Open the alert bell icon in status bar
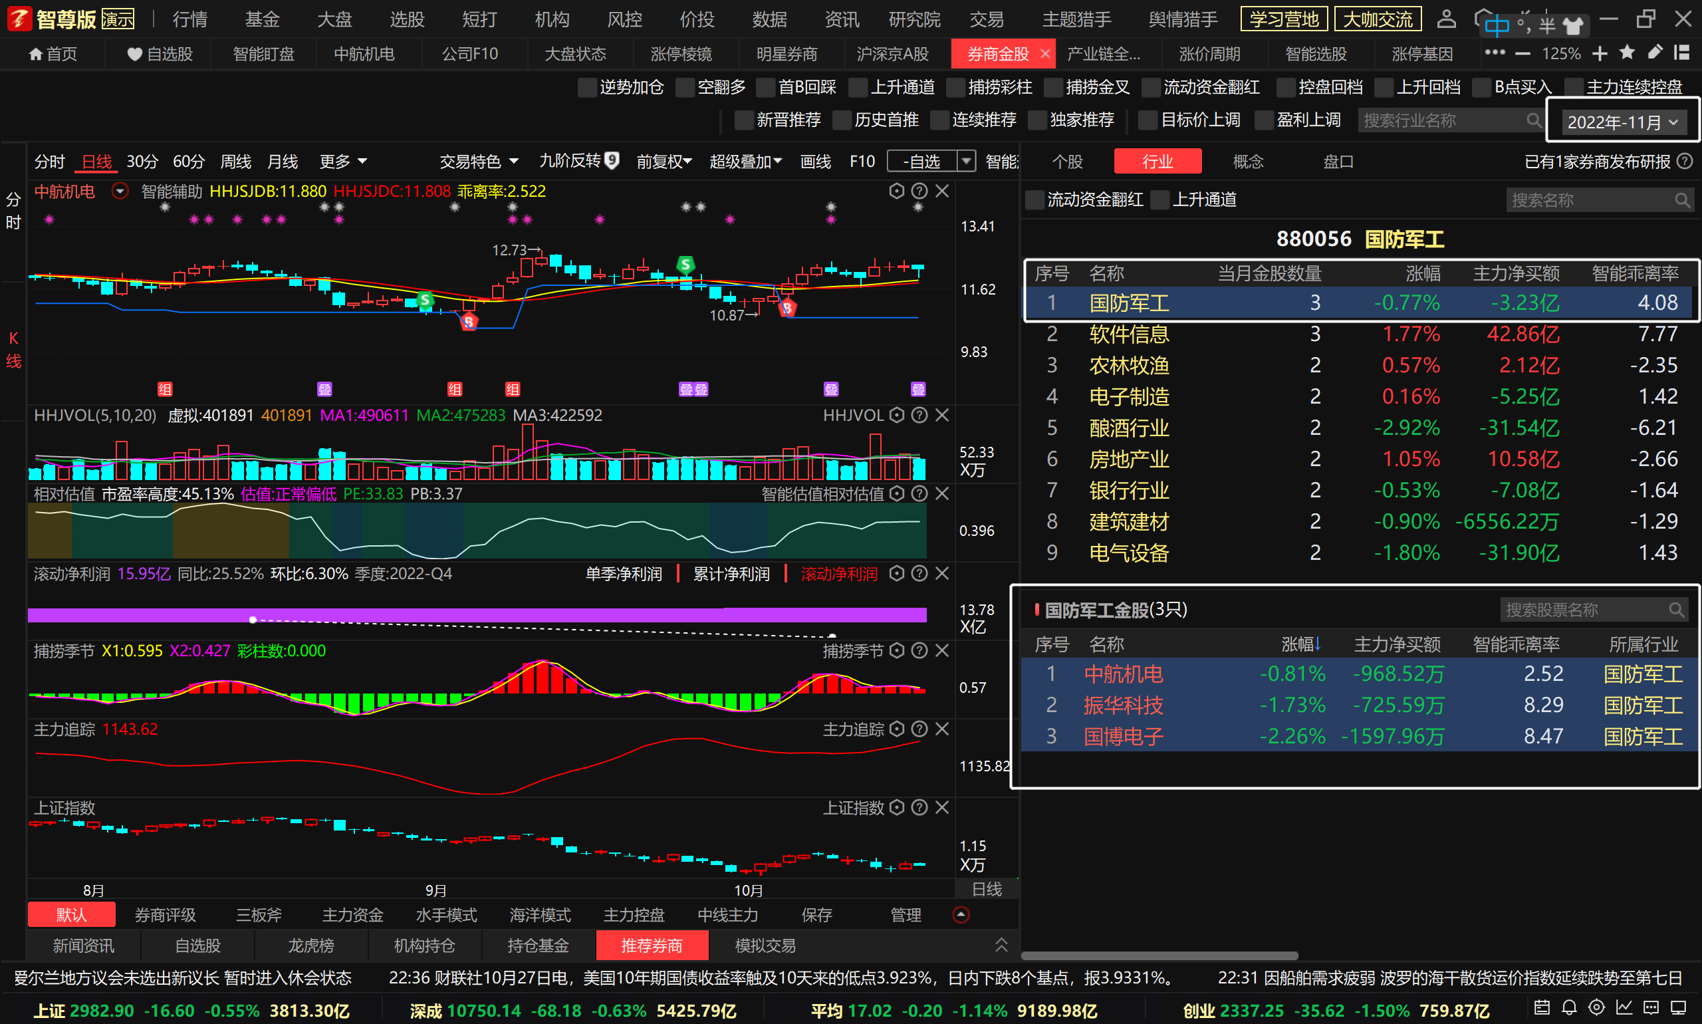 point(1570,1007)
